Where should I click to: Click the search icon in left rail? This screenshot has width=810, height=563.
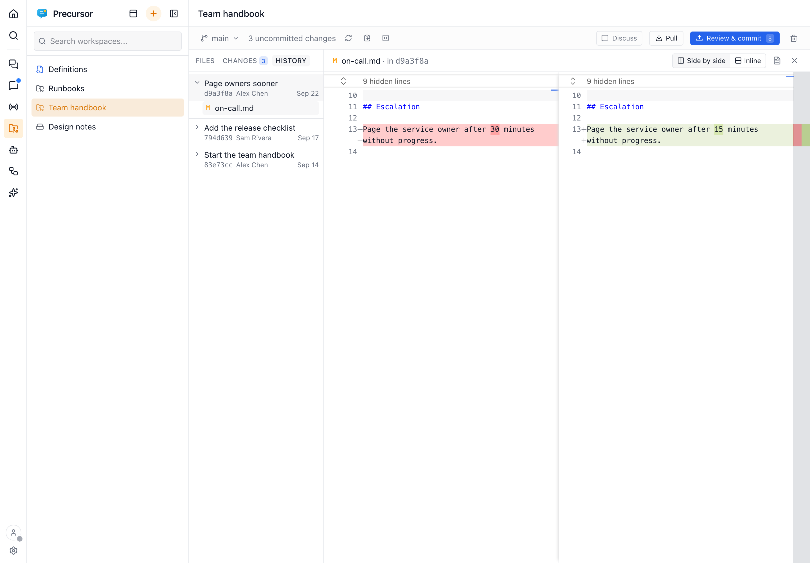pyautogui.click(x=13, y=35)
